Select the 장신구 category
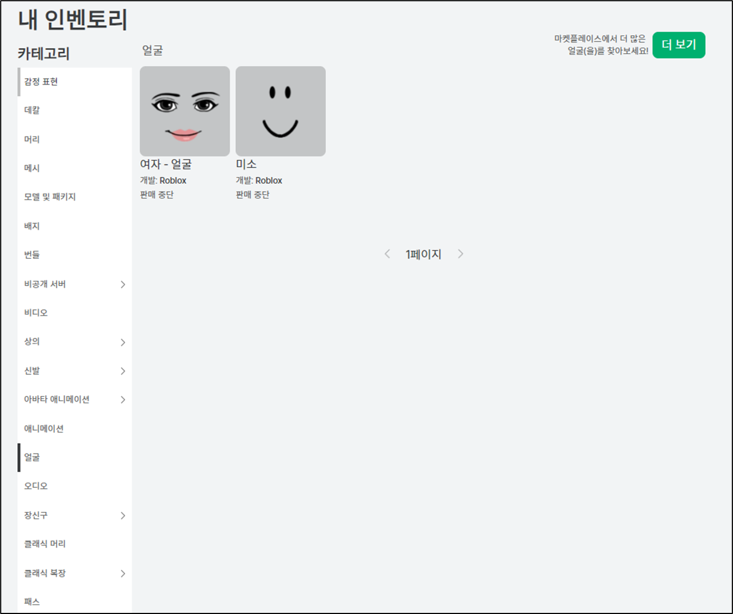The height and width of the screenshot is (614, 733). [75, 515]
